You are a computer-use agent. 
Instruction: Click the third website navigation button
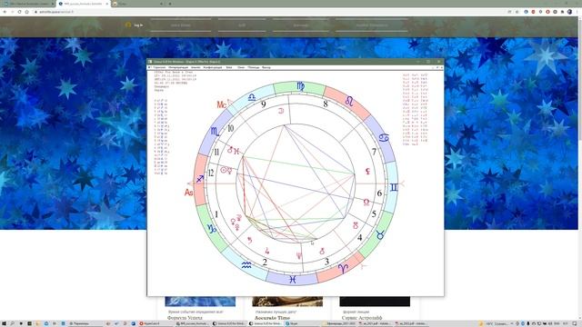301,25
